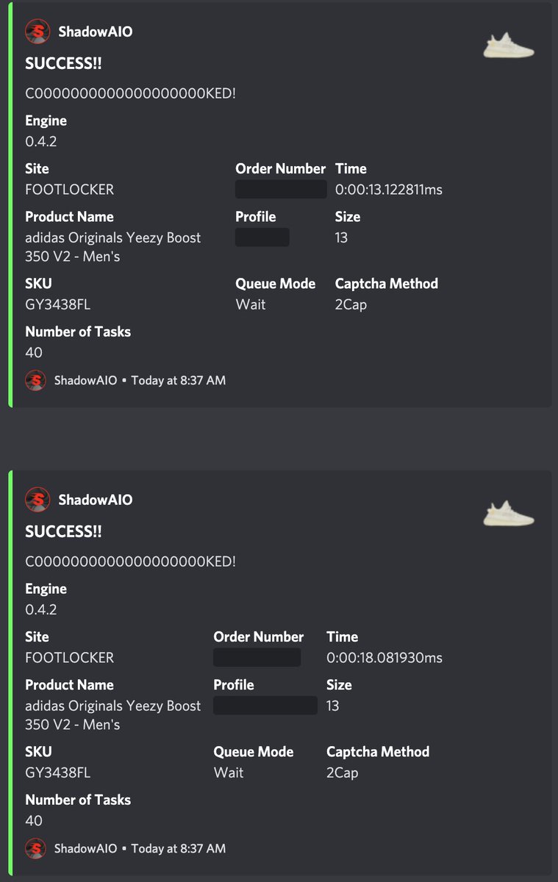Click Number of Tasks value 40 in second embed
The image size is (558, 882).
point(34,820)
